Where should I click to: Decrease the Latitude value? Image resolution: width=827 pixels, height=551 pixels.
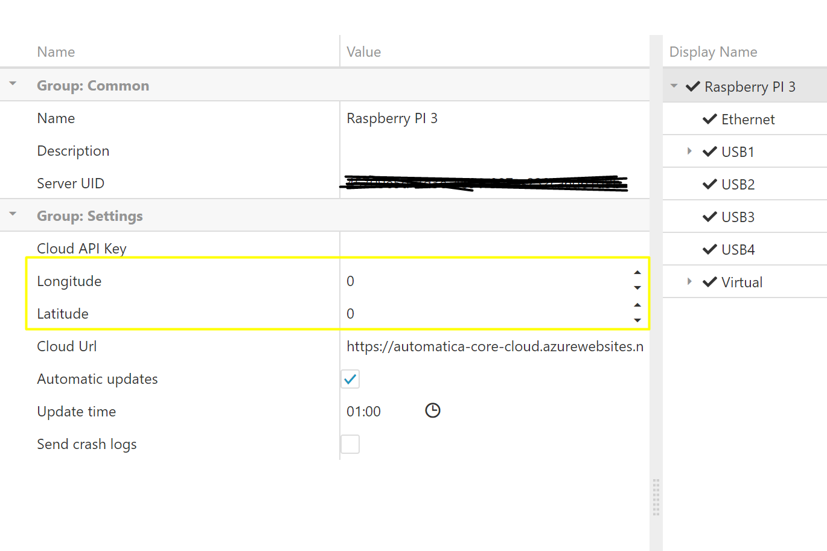[x=637, y=320]
